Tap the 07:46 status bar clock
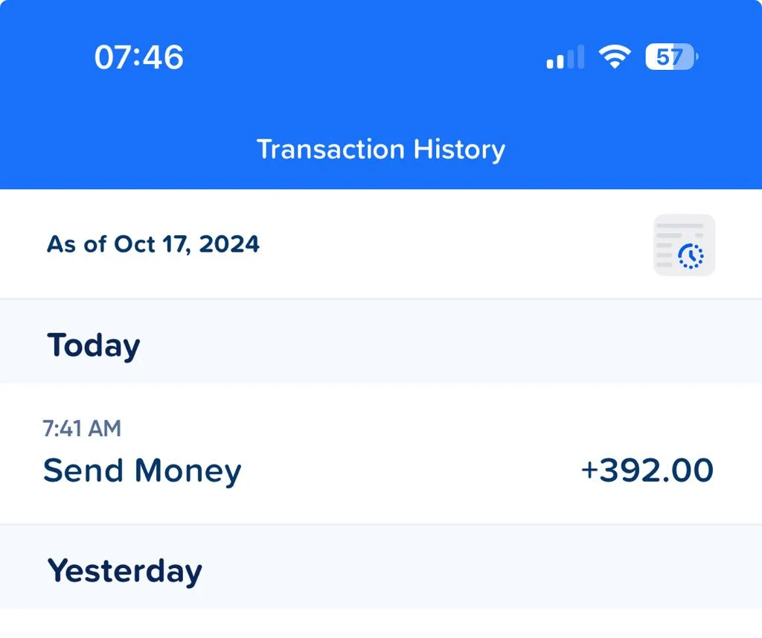This screenshot has width=762, height=638. [139, 57]
